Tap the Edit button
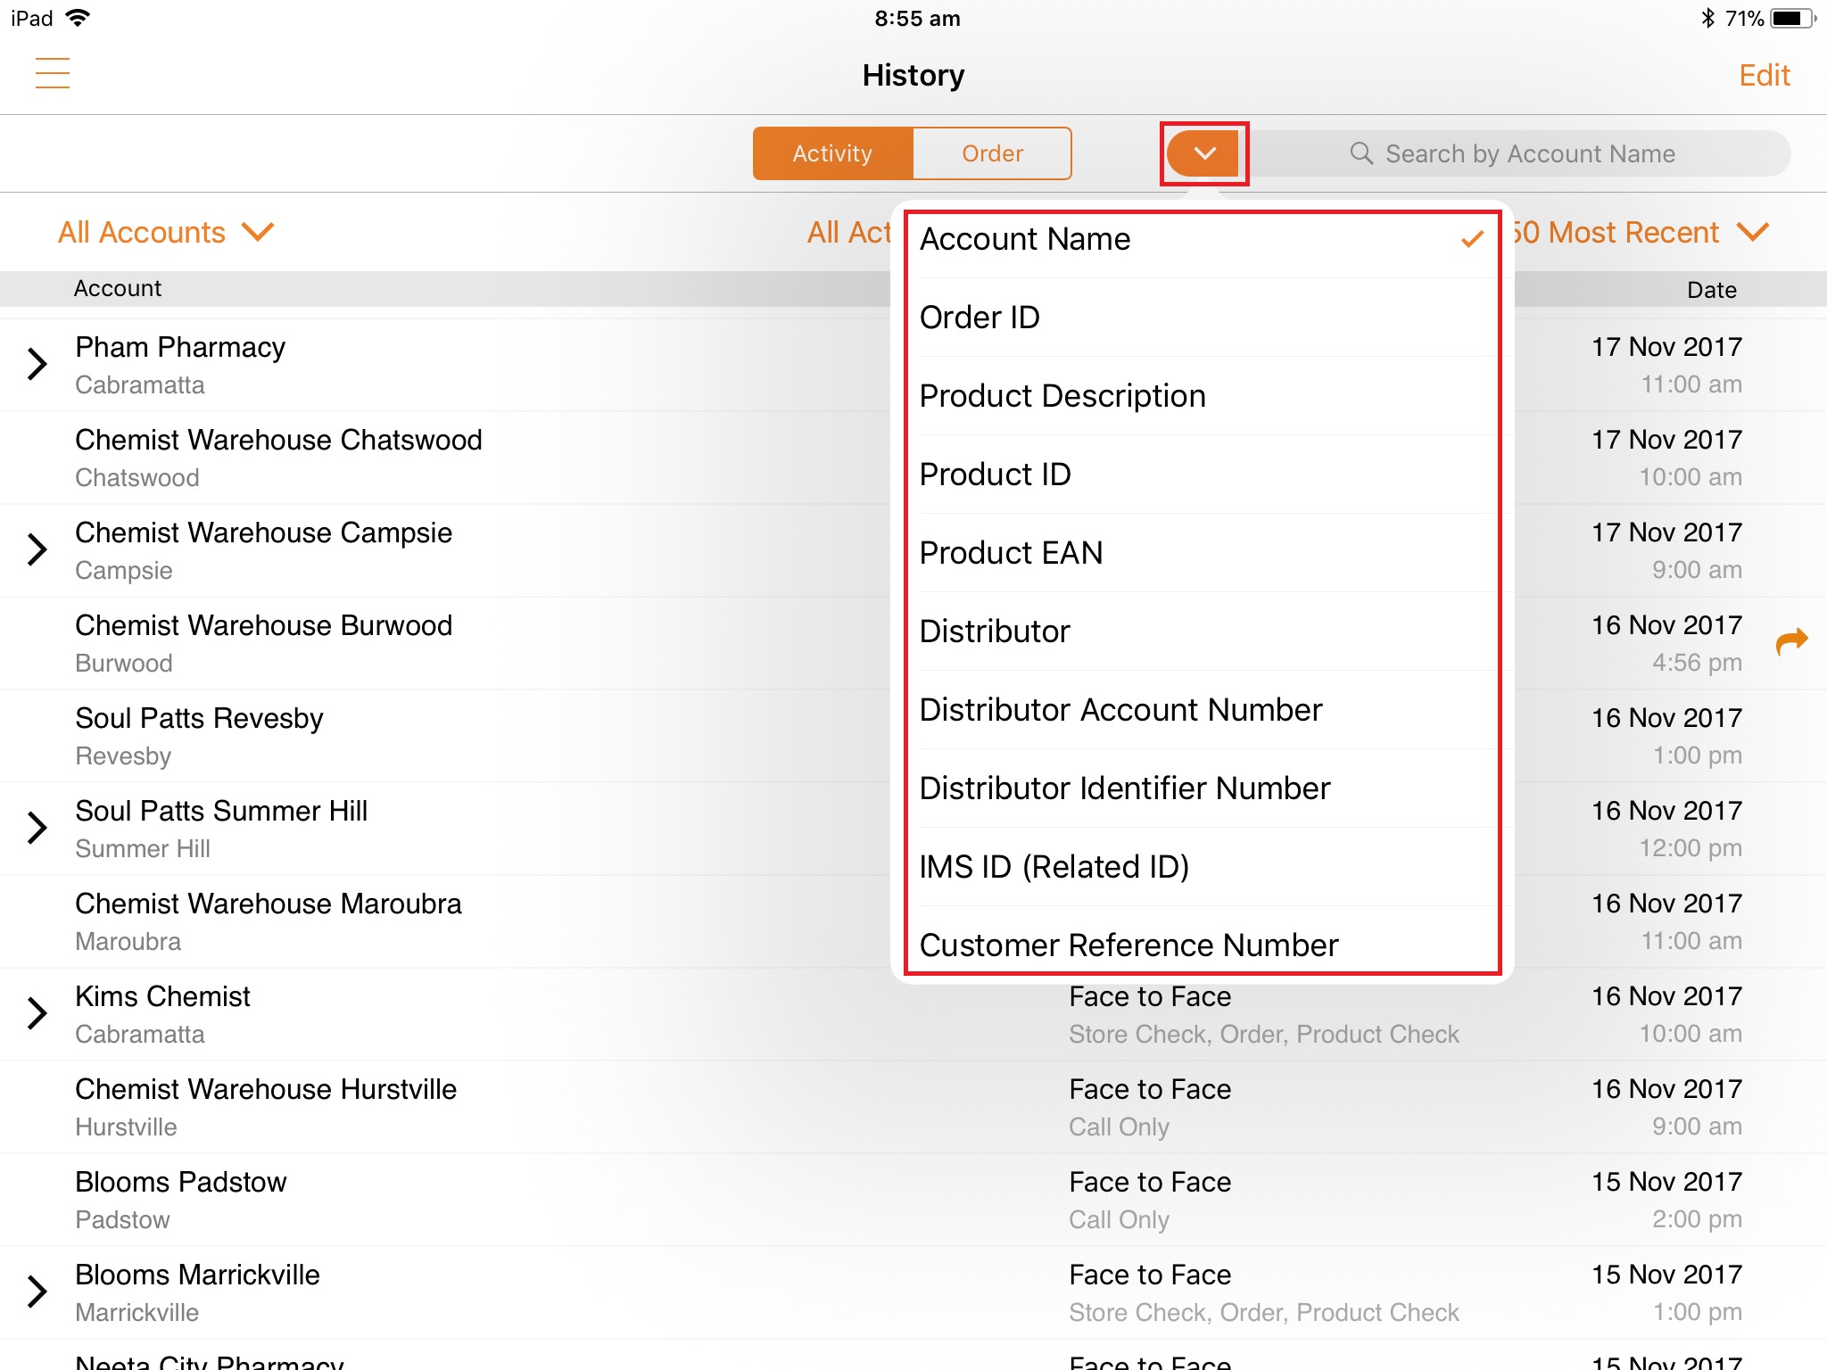Image resolution: width=1827 pixels, height=1370 pixels. pos(1764,76)
